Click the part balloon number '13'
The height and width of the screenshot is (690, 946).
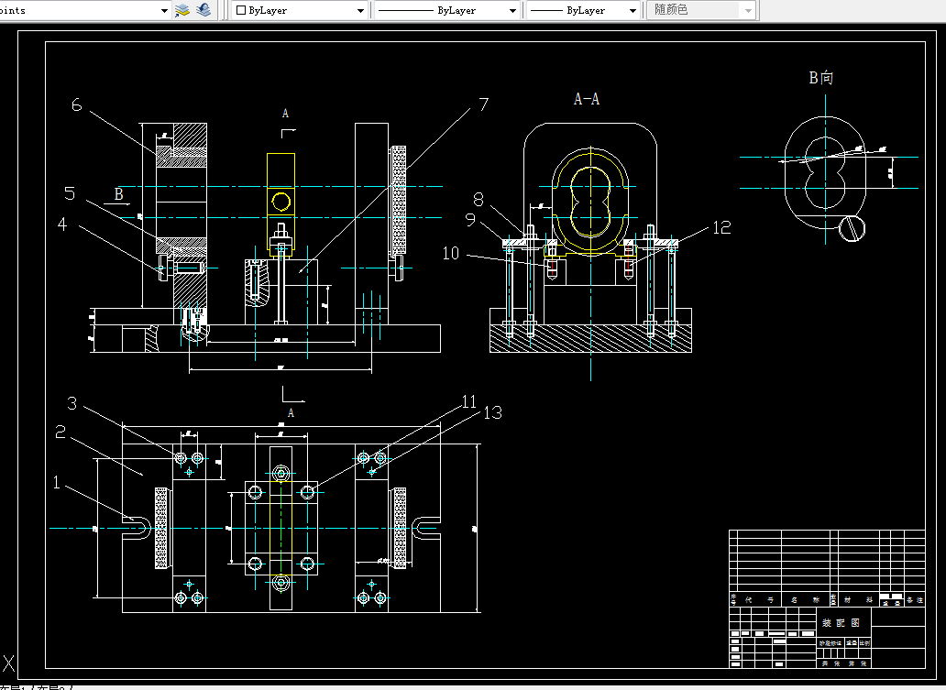click(493, 412)
